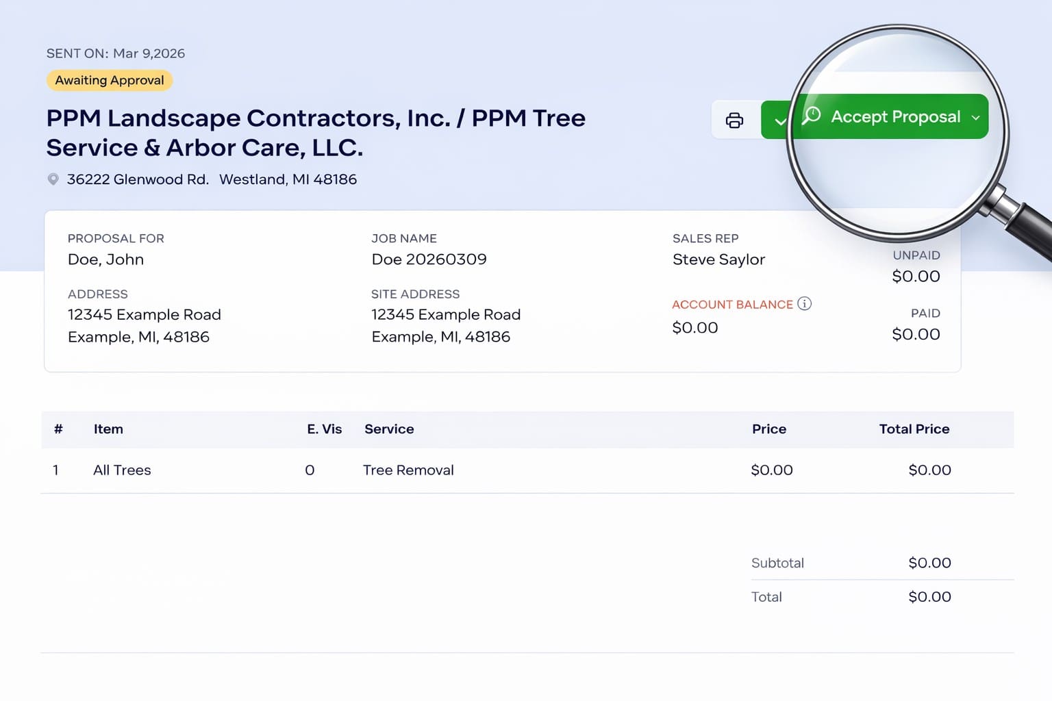Viewport: 1052px width, 701px height.
Task: Click the magnifier icon inside the Accept Proposal button
Action: click(812, 116)
